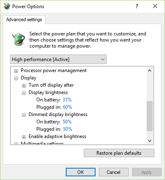Click the green battery plug icon
Screen dimensions: 165x180
18,40
